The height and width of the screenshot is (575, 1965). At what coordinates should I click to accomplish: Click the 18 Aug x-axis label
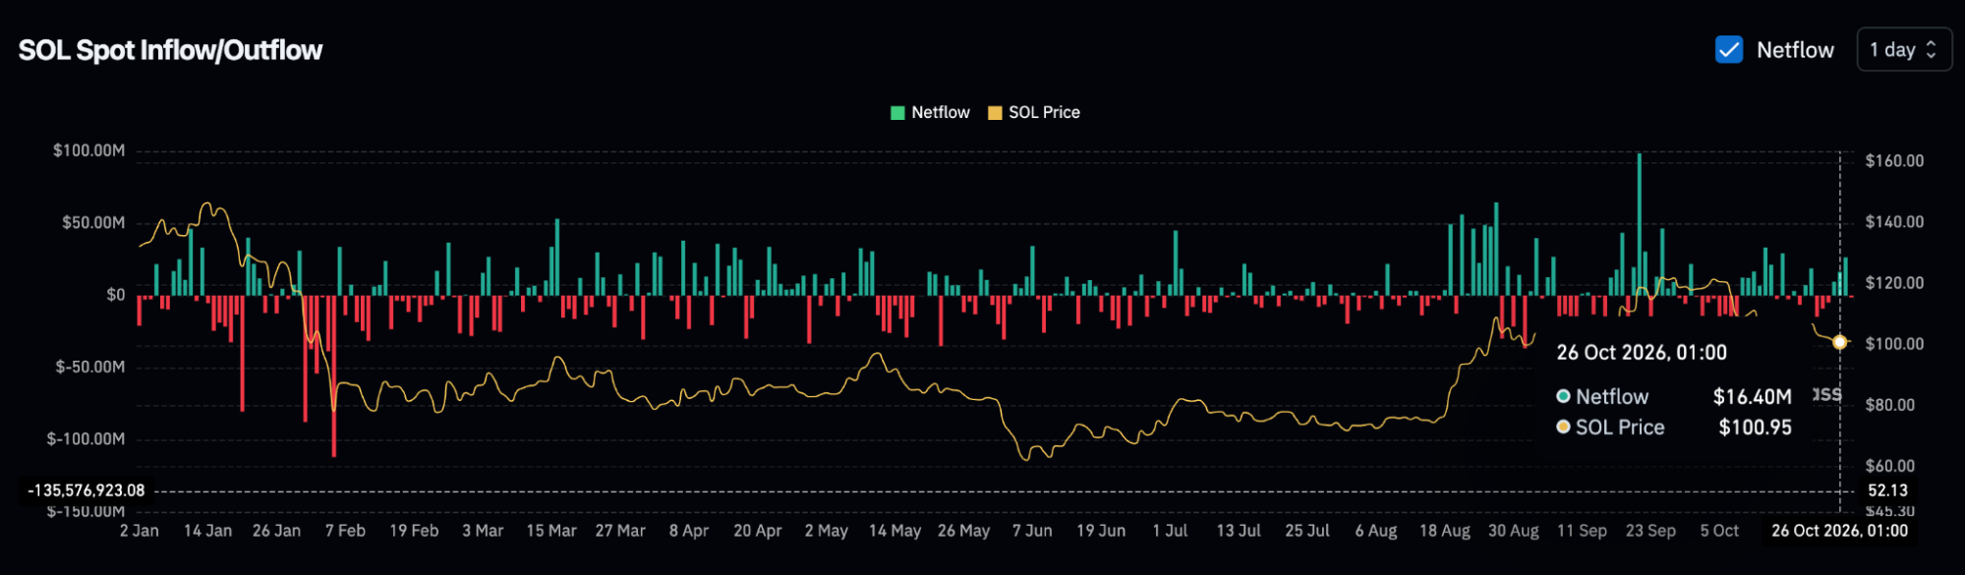[1445, 531]
